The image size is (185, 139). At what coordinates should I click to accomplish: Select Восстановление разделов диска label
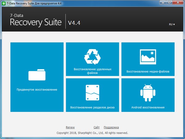click(x=92, y=107)
